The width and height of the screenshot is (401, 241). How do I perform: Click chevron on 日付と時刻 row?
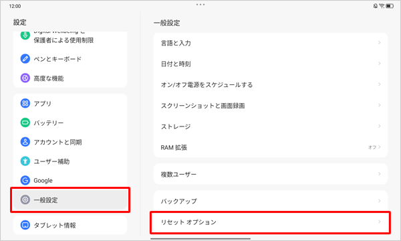coord(379,63)
